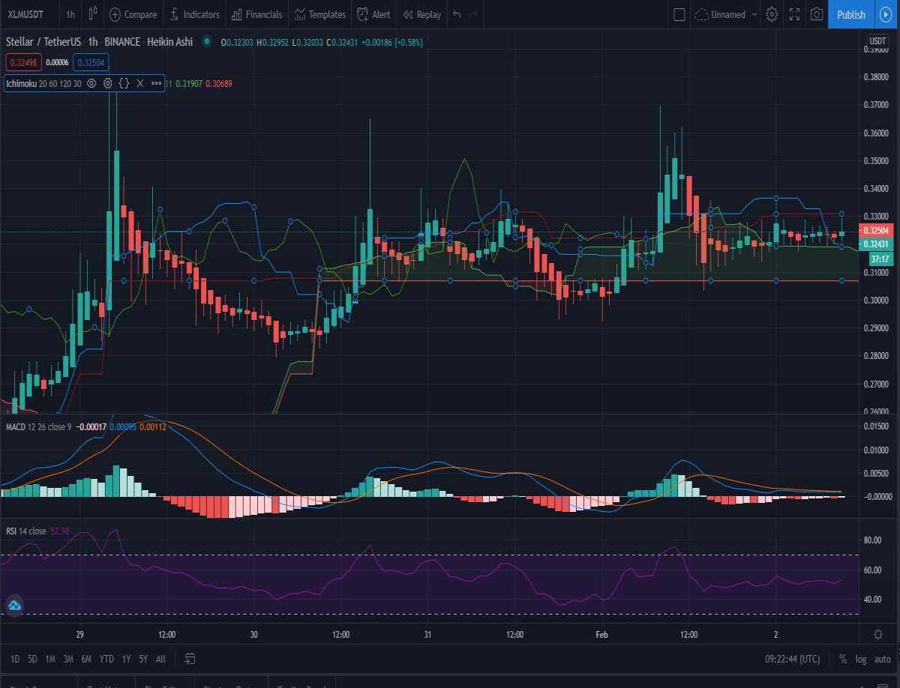Select the MACD 12 26 close 9 legend

[39, 426]
